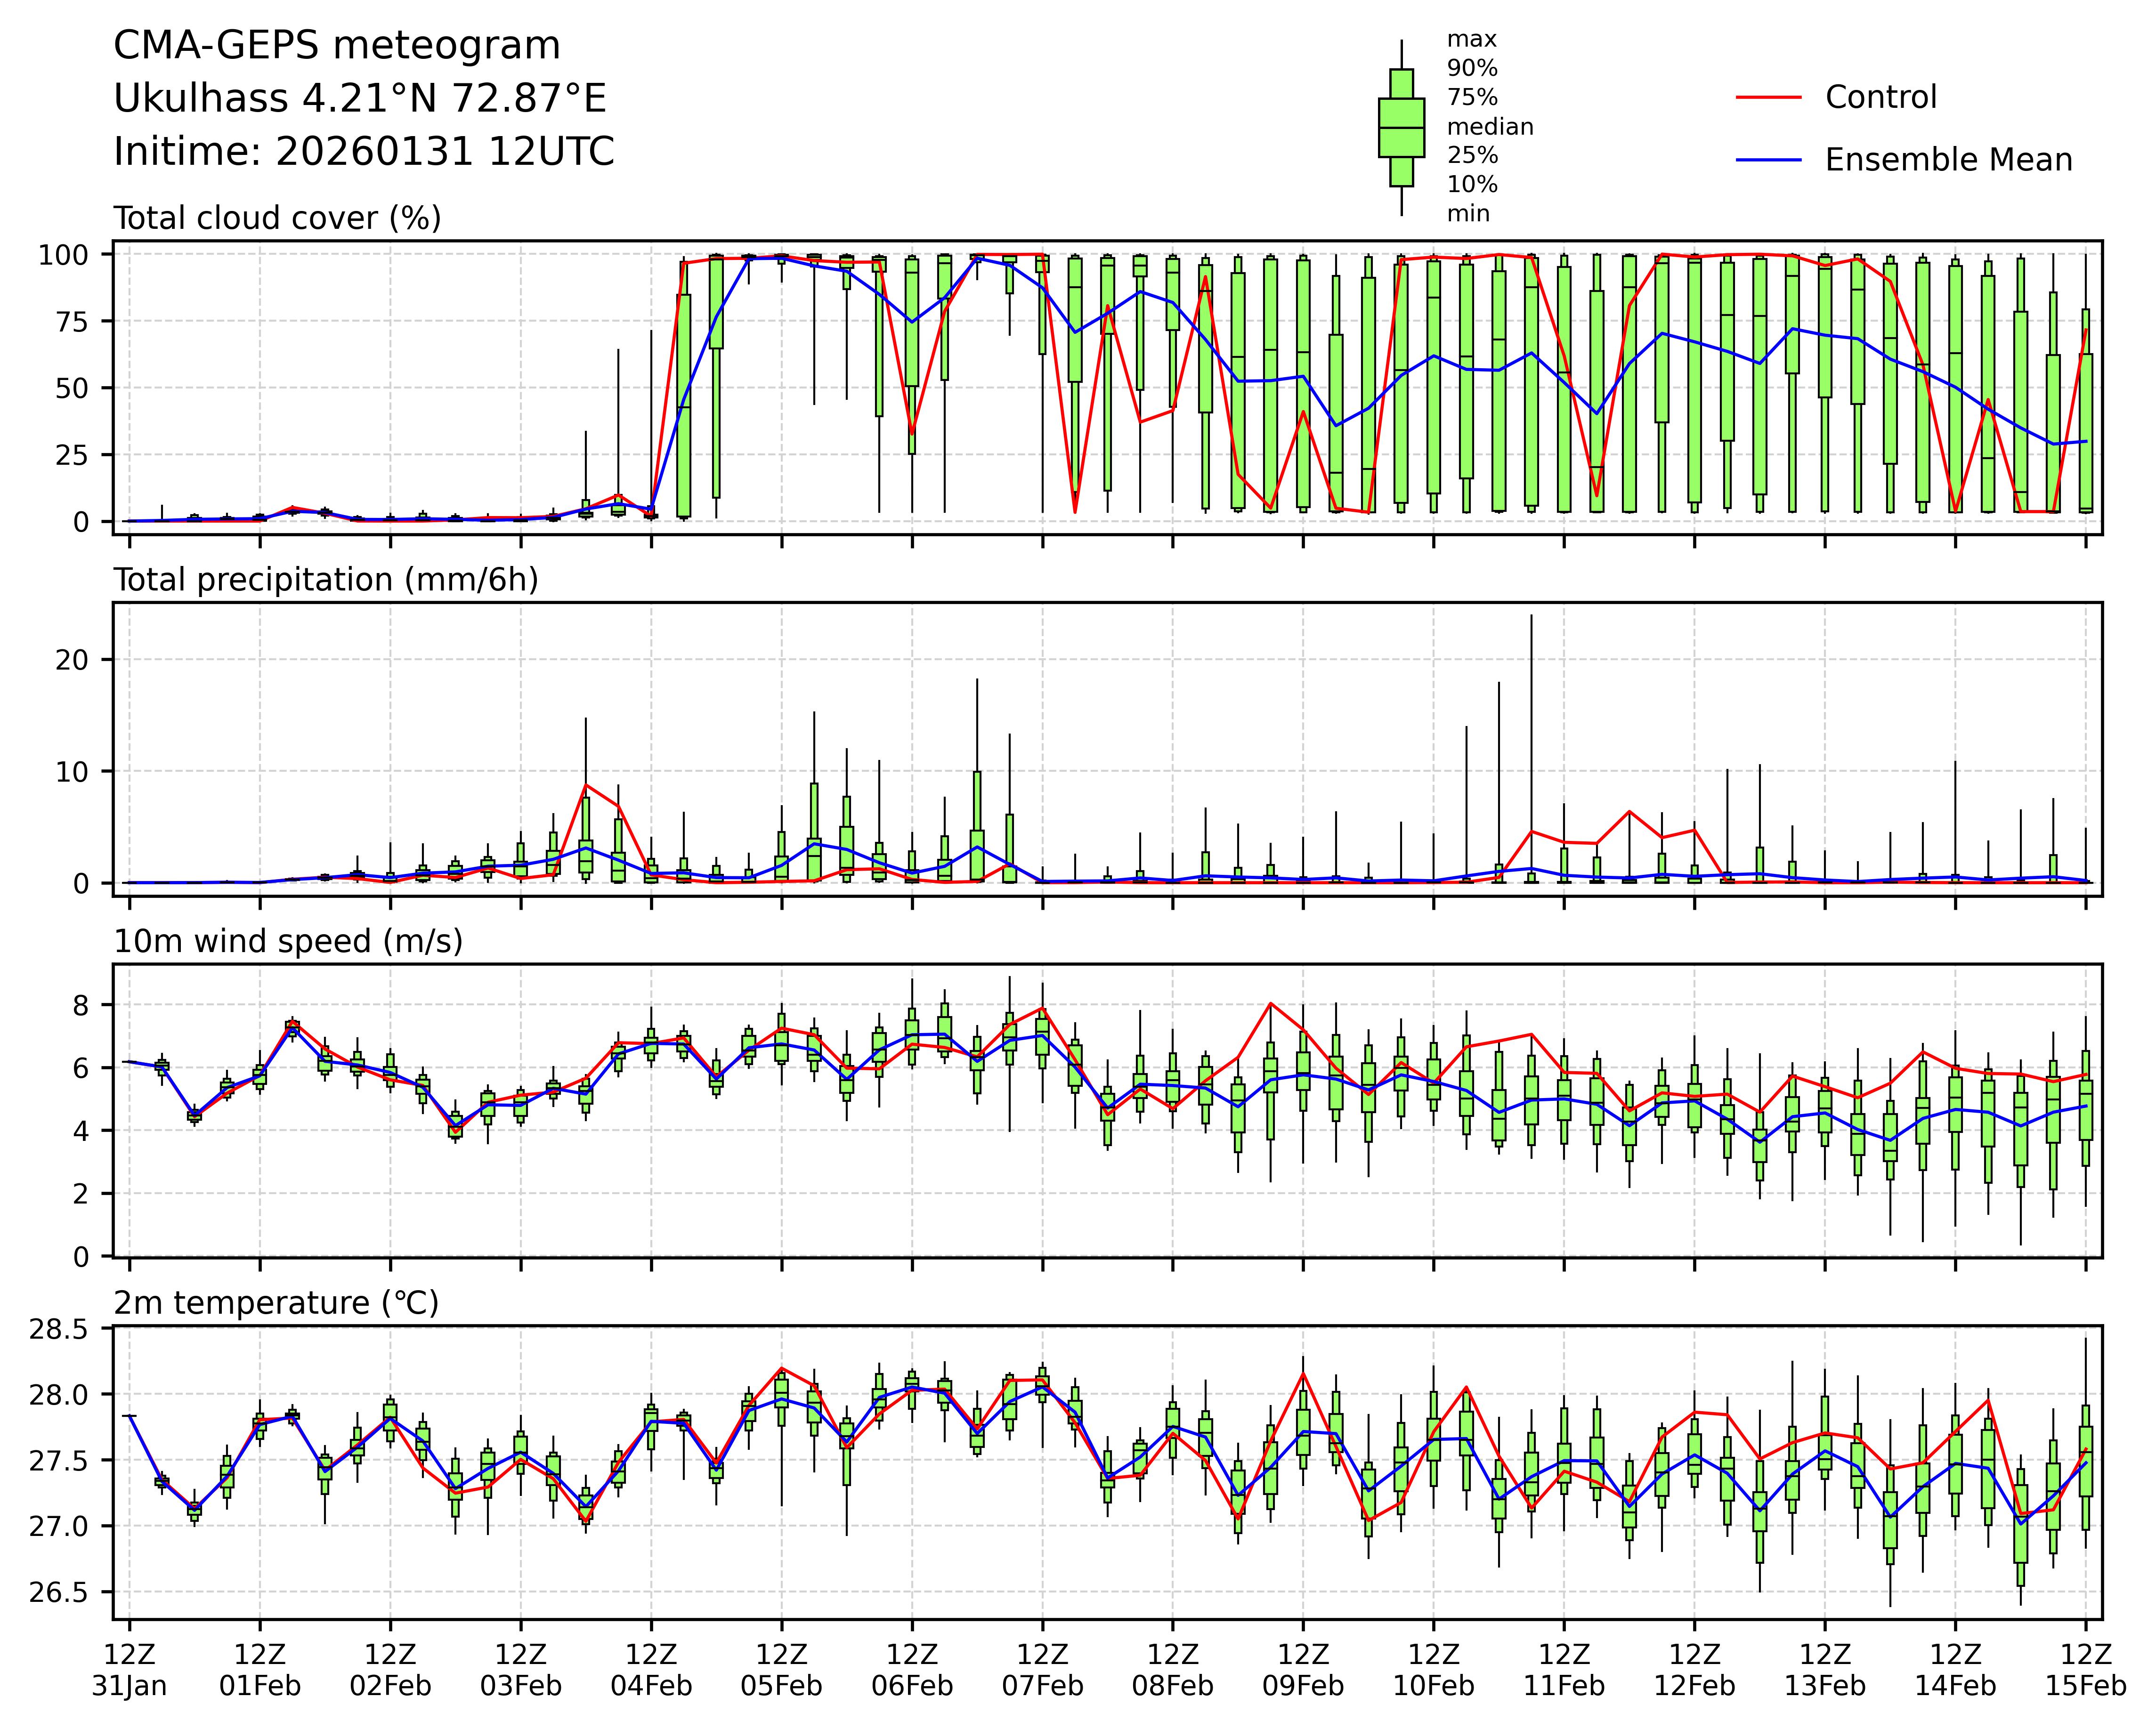Click the green boxplot legend symbol

1401,128
